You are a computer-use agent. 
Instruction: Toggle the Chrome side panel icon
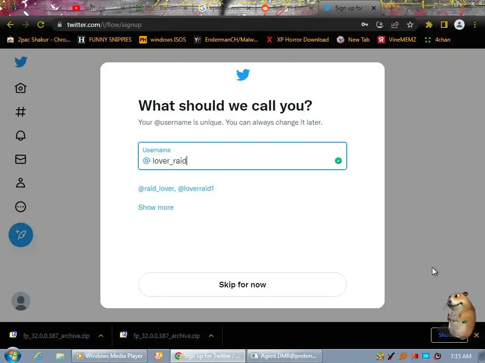click(444, 25)
